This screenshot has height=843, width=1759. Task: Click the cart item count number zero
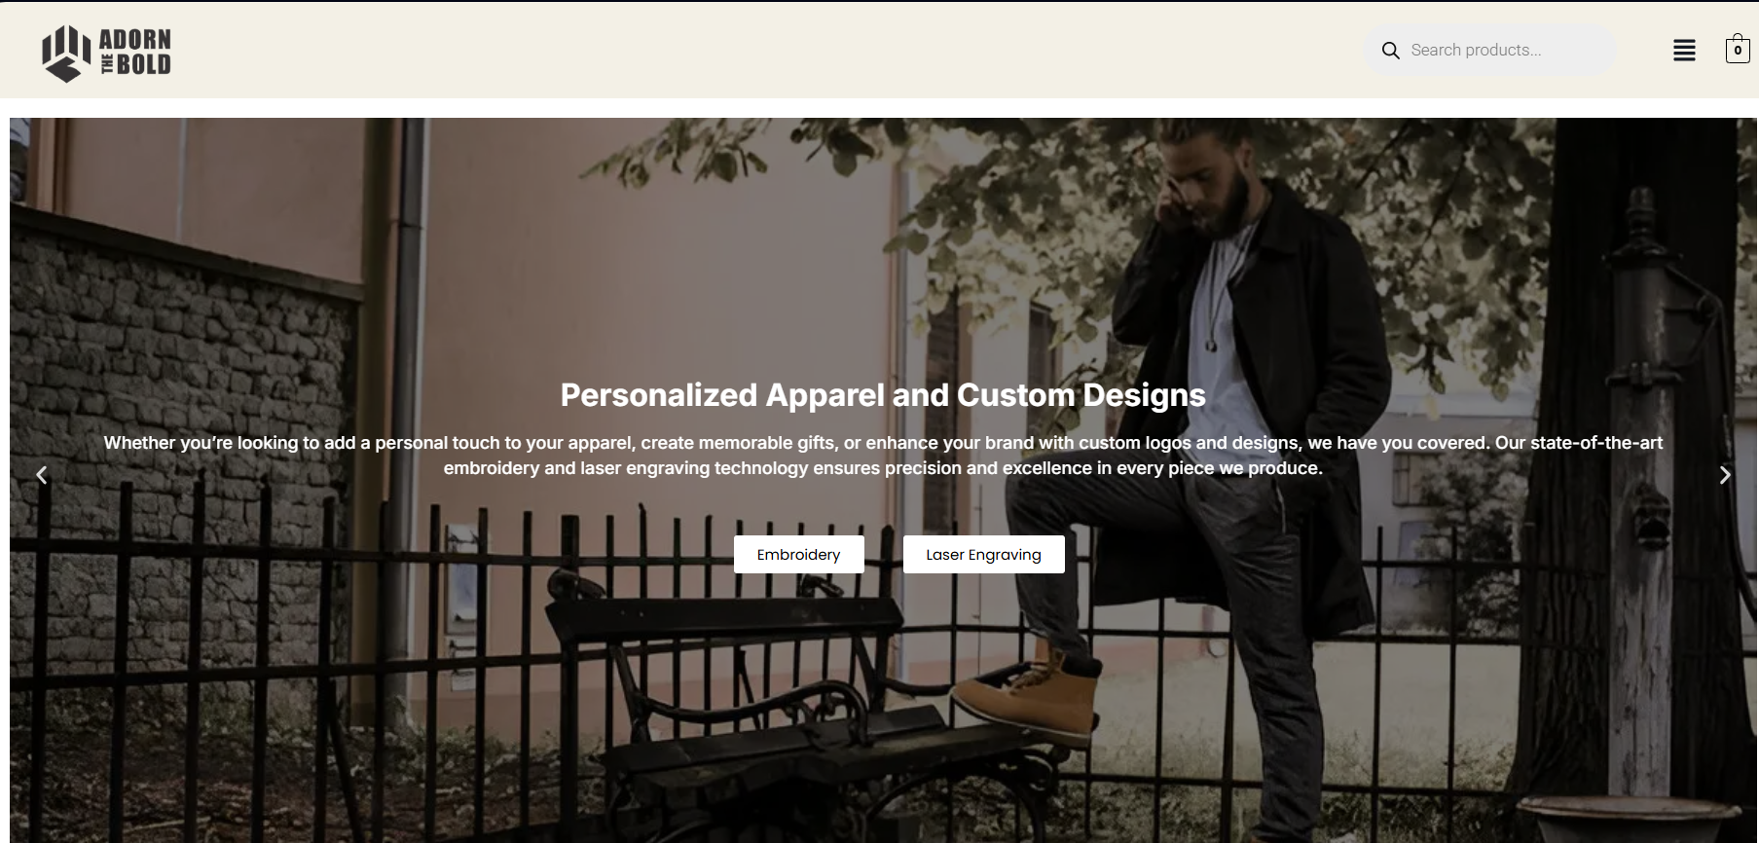1738,51
